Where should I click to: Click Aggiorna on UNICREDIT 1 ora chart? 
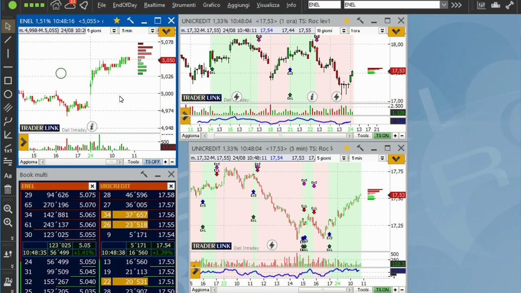pos(190,136)
